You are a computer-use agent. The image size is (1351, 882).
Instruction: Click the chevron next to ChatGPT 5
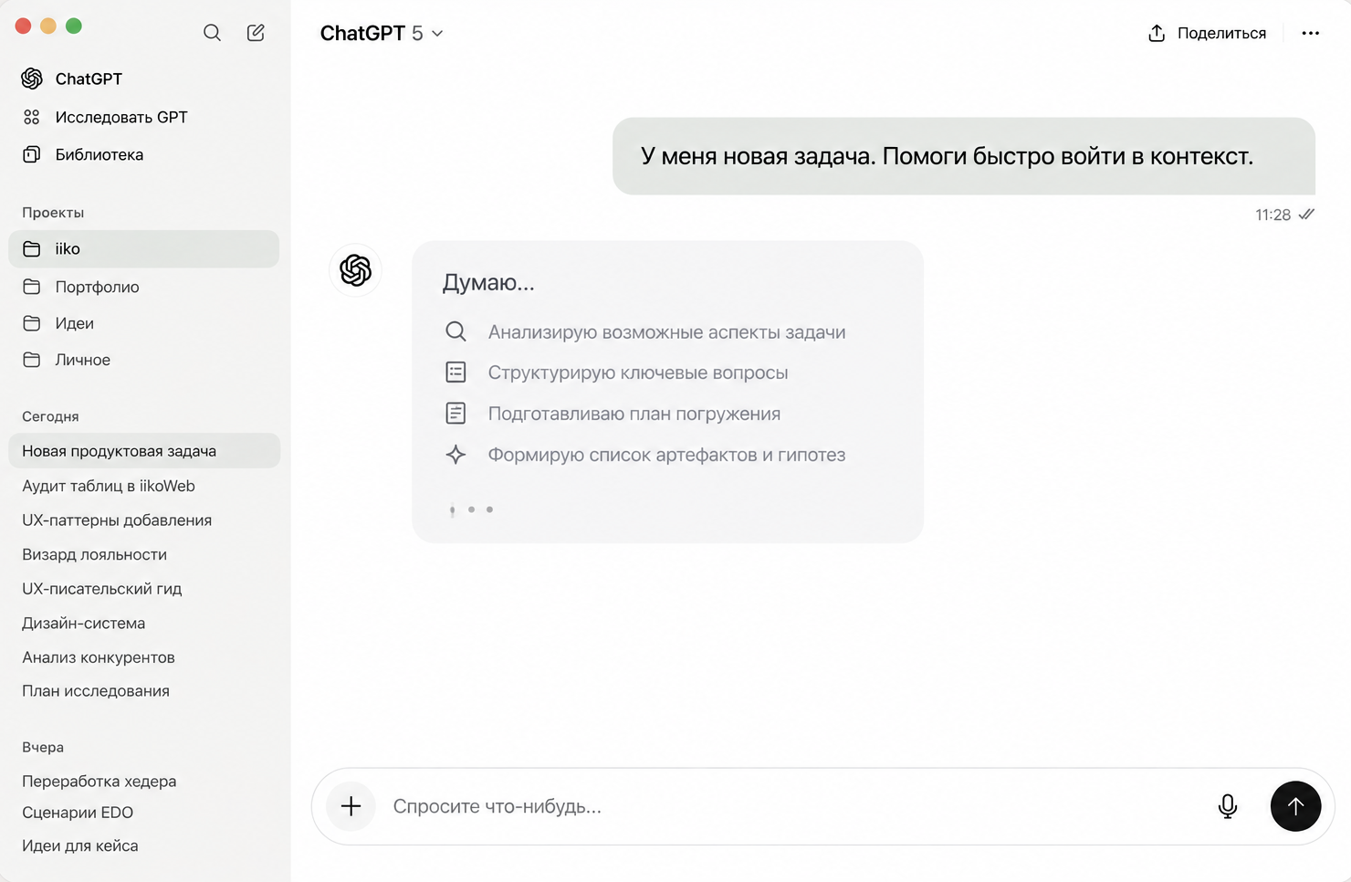[x=437, y=34]
